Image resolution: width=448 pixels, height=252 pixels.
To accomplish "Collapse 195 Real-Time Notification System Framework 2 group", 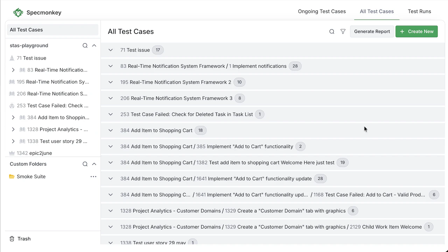I will tap(111, 82).
